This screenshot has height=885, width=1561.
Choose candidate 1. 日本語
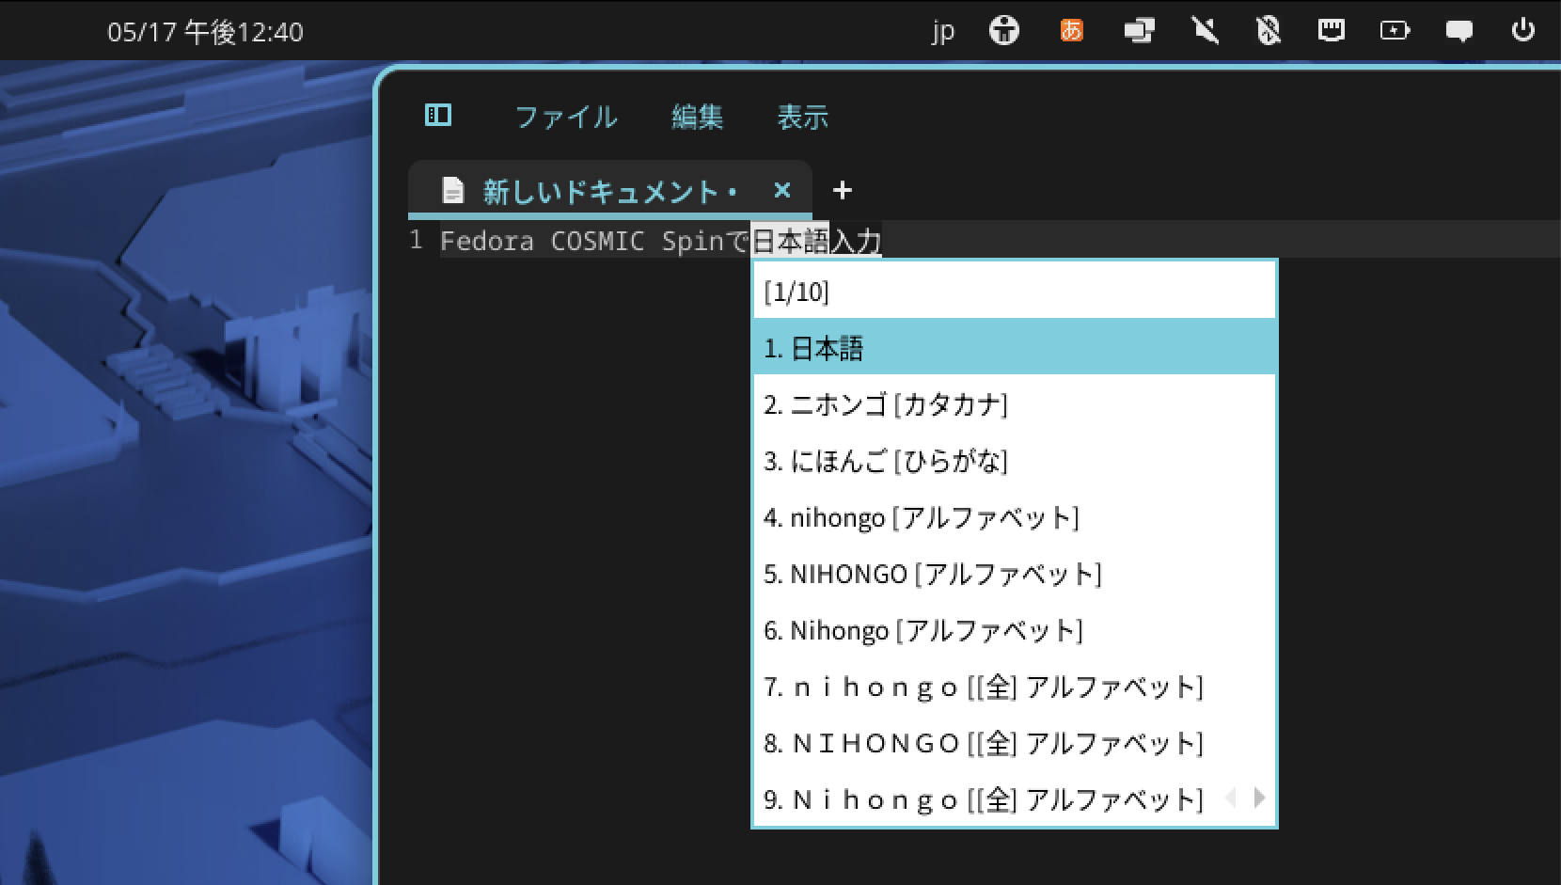pyautogui.click(x=1015, y=348)
